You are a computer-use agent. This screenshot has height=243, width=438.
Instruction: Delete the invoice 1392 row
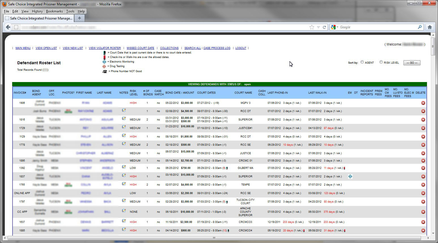tap(423, 168)
